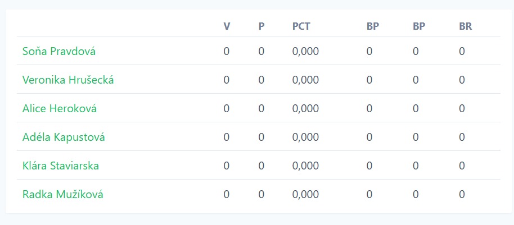514x225 pixels.
Task: Select the PCT column header
Action: 301,26
